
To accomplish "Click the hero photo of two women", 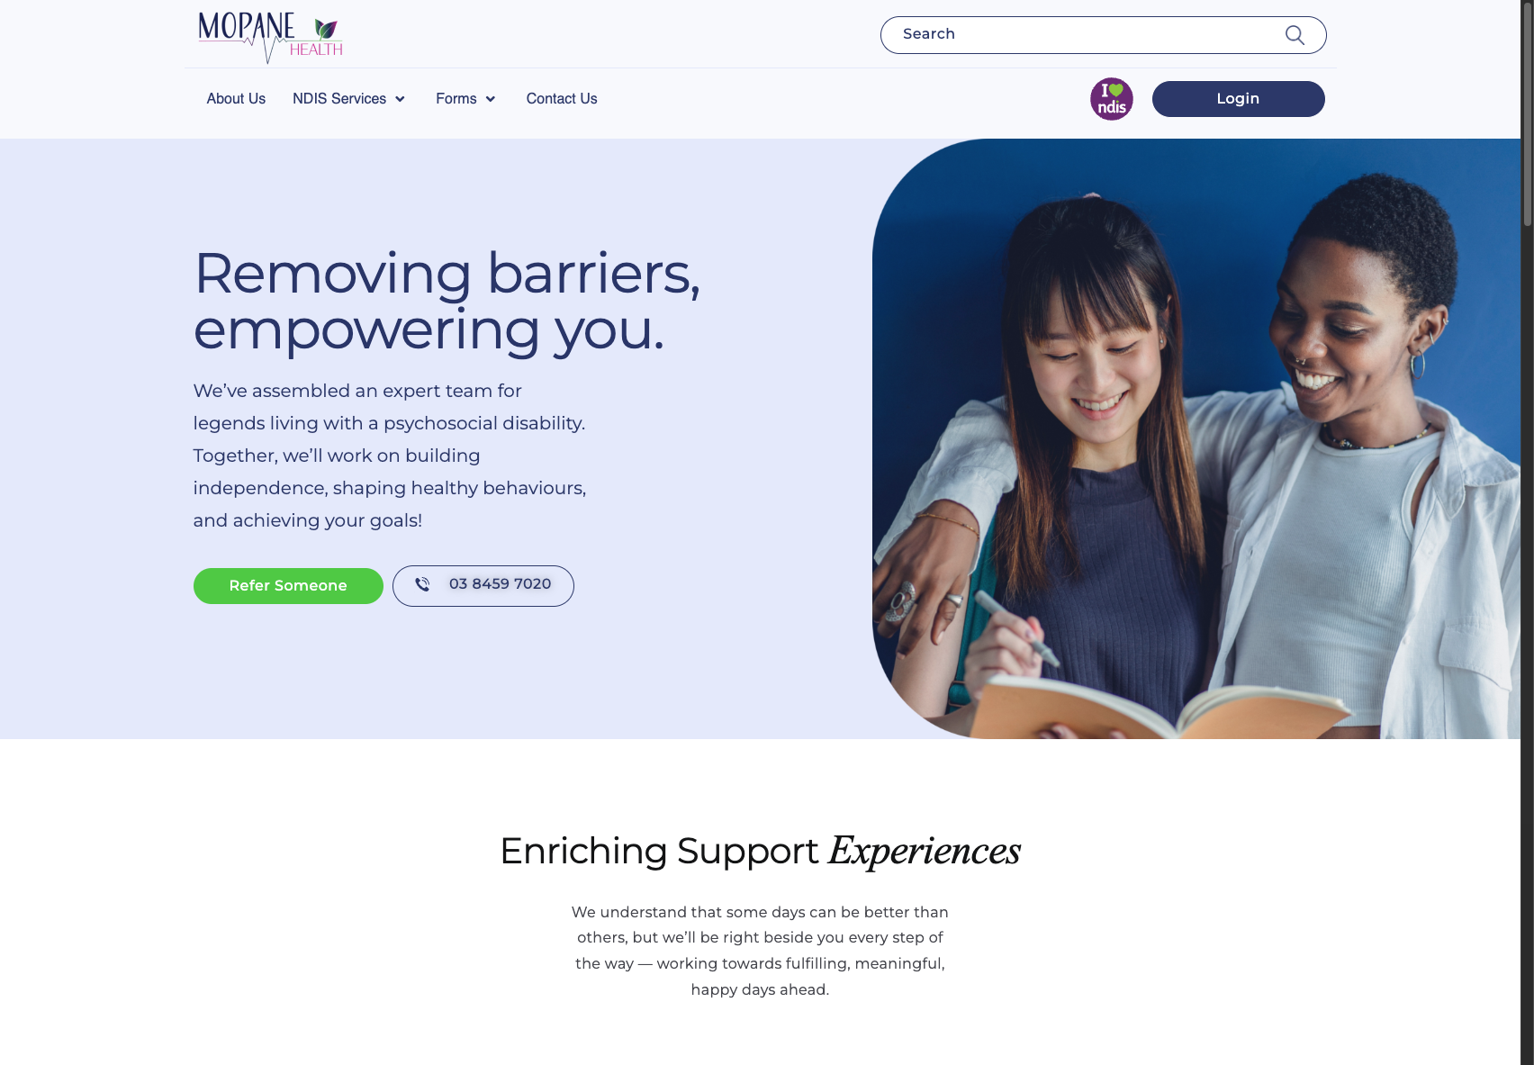I will pos(1196,438).
